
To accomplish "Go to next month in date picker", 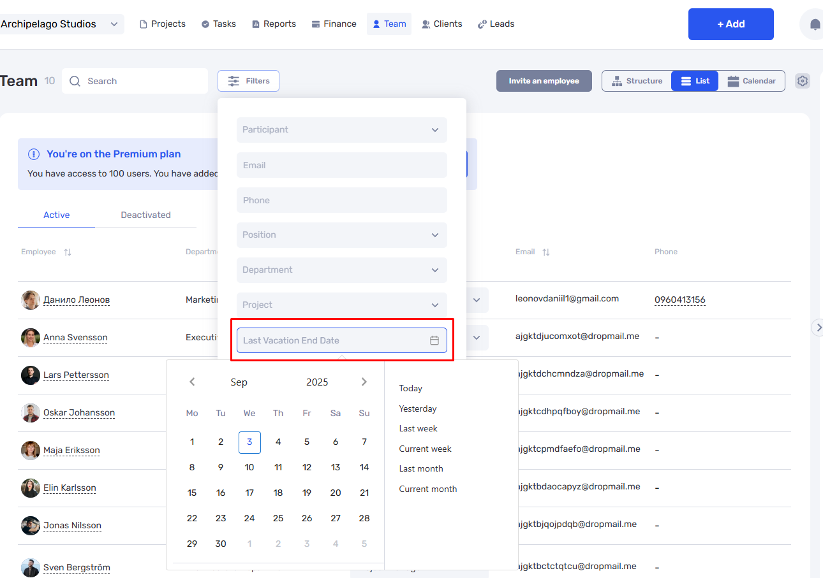I will (364, 382).
